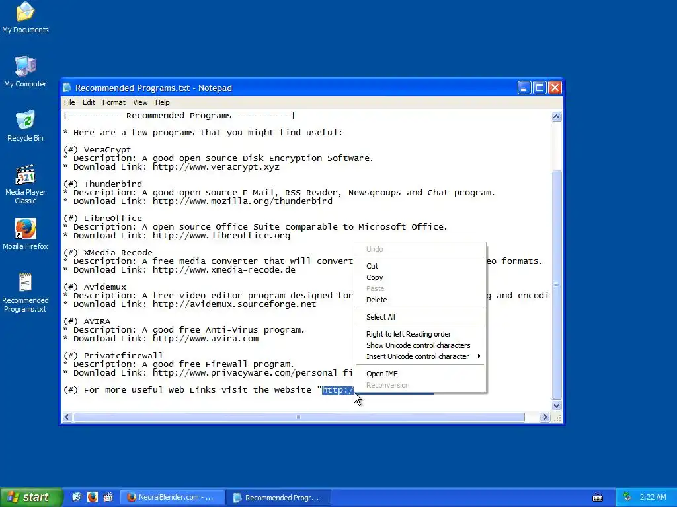
Task: Open the Start menu
Action: (x=31, y=497)
